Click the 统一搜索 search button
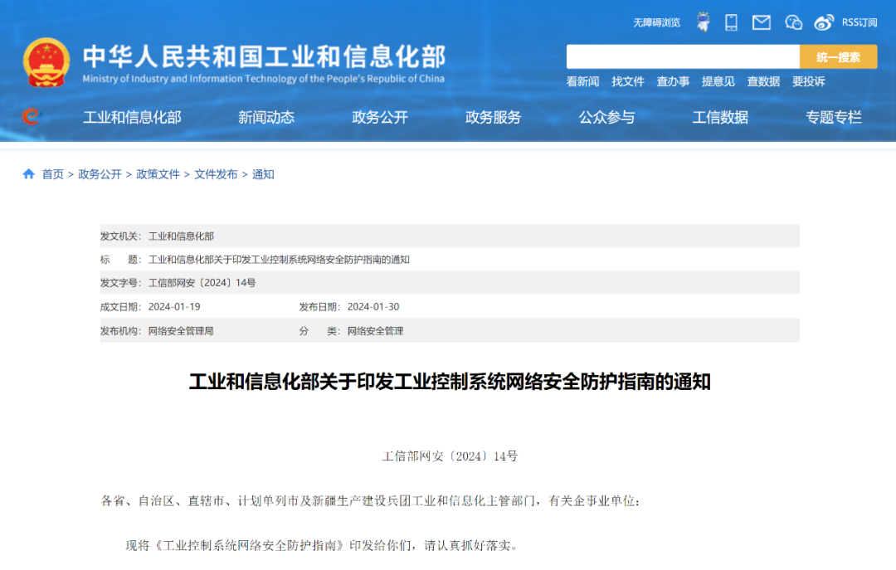This screenshot has height=570, width=896. tap(838, 56)
